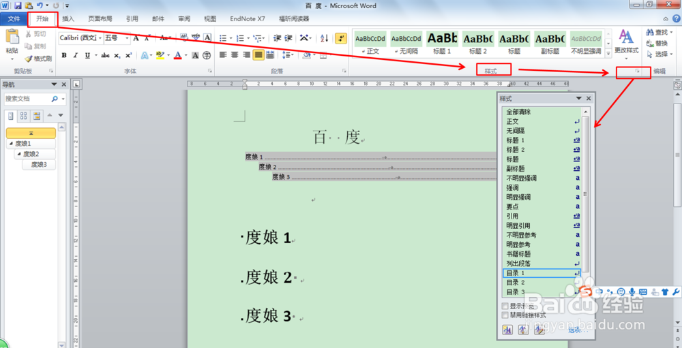Image resolution: width=682 pixels, height=348 pixels.
Task: Align text right
Action: pyautogui.click(x=247, y=55)
